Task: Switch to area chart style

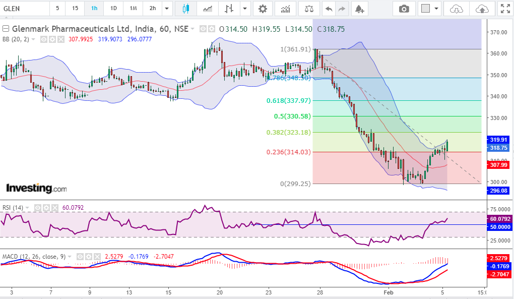Action: (207, 9)
